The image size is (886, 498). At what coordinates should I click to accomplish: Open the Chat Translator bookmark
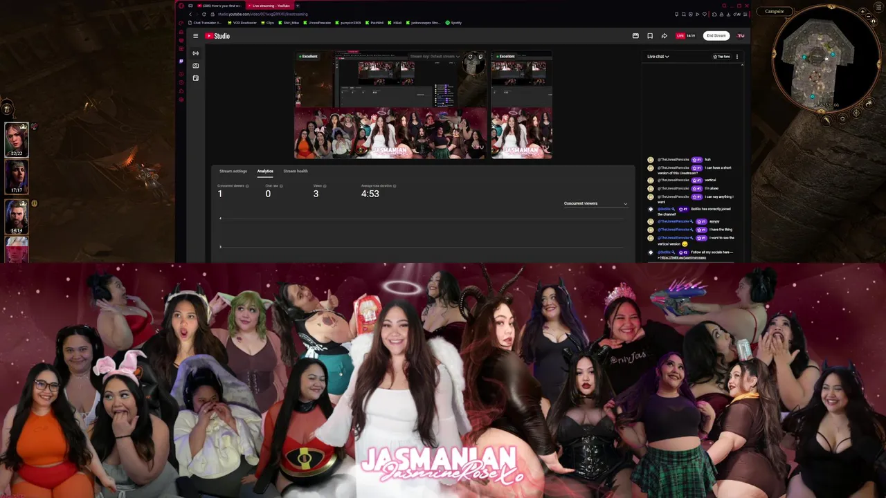205,23
